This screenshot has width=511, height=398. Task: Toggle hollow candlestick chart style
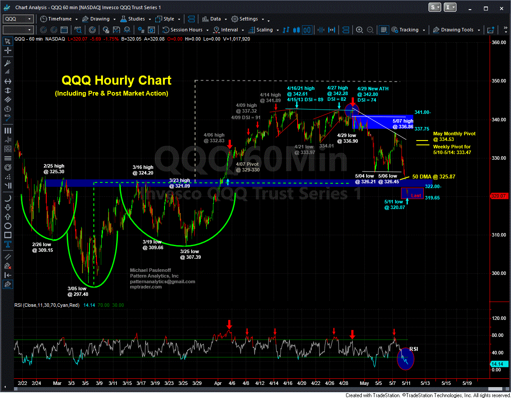click(307, 30)
